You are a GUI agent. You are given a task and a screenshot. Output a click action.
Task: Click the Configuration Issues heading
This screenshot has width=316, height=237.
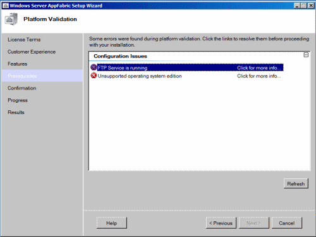coord(120,56)
